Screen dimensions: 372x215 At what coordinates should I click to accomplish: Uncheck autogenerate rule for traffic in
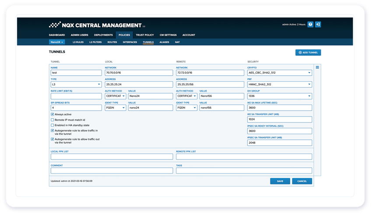[x=53, y=130]
